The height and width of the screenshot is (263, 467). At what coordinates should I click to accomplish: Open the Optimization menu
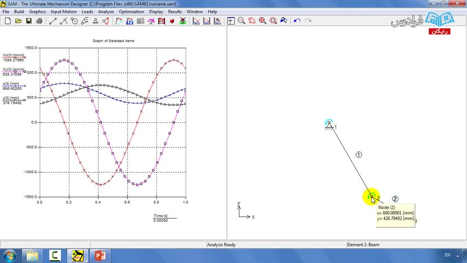(x=131, y=12)
